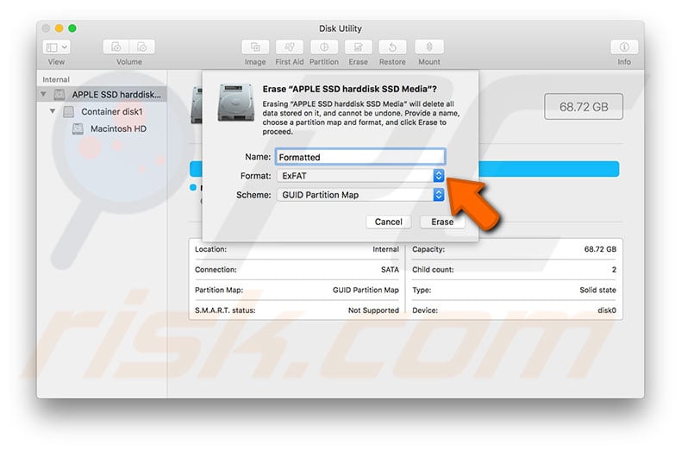Open the View sidebar dropdown

56,48
